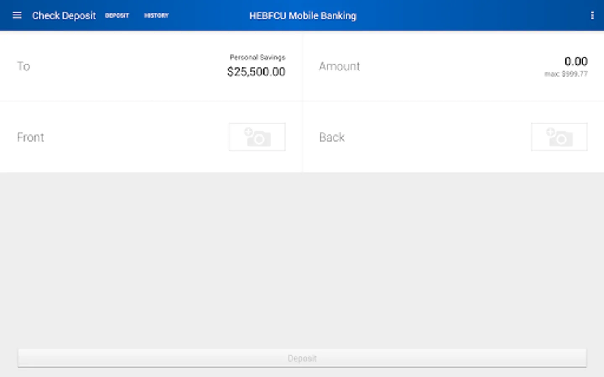Image resolution: width=604 pixels, height=377 pixels.
Task: Click the Deposit button at bottom
Action: tap(302, 358)
